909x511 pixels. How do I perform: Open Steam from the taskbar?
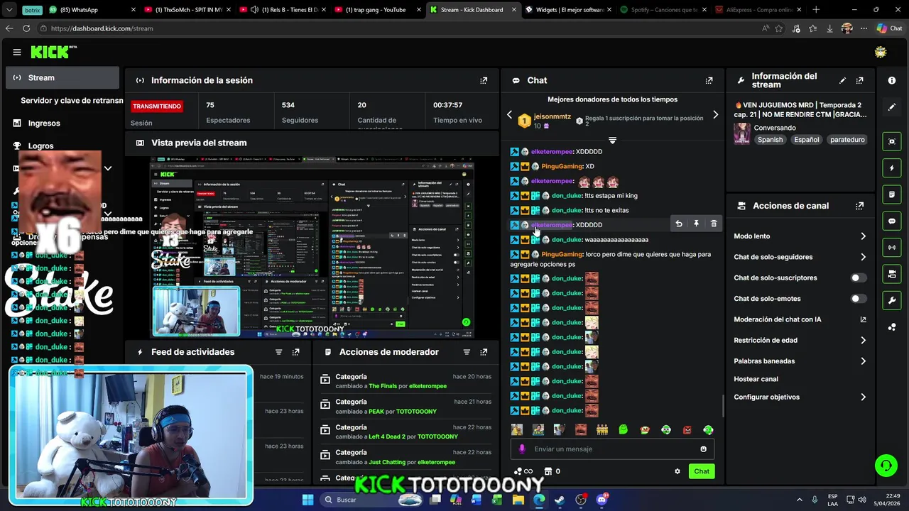560,500
